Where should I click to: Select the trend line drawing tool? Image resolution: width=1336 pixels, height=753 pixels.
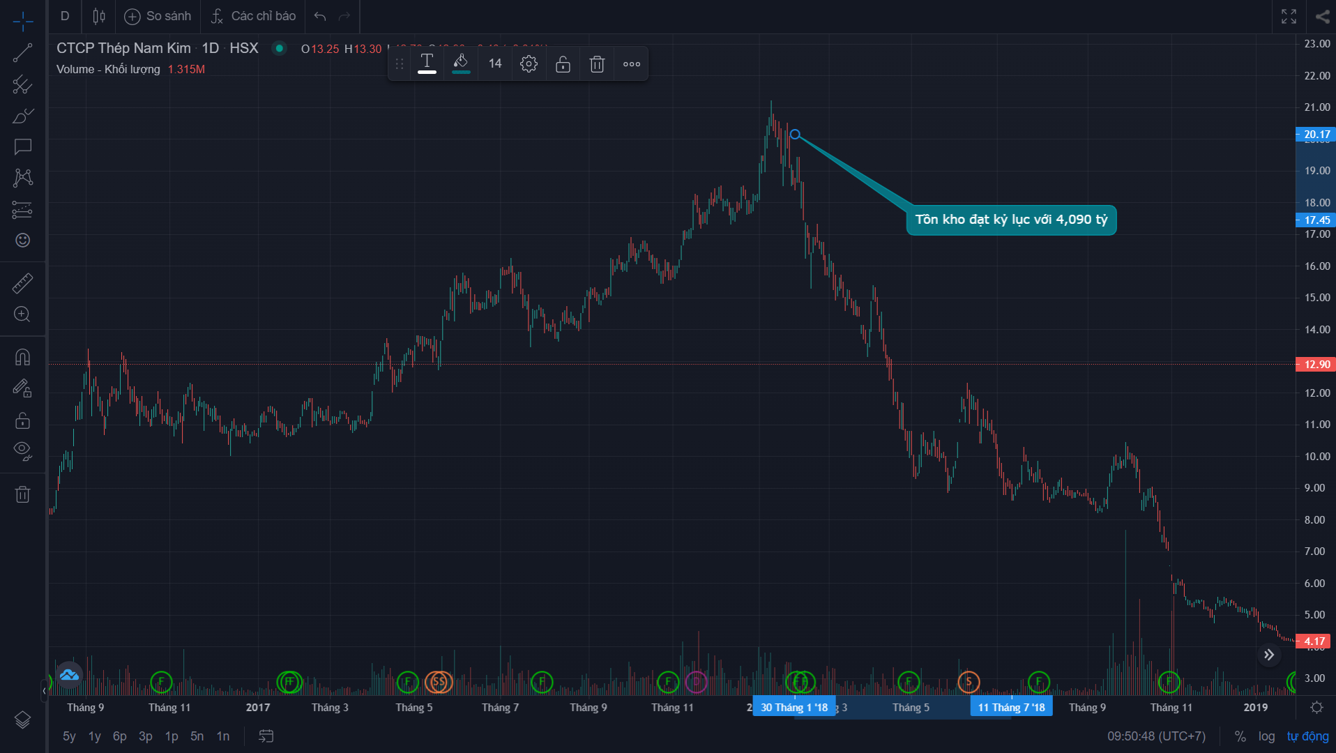pos(22,52)
